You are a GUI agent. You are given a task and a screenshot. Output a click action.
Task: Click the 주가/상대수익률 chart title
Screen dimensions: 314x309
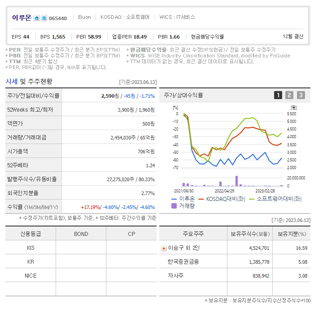pyautogui.click(x=183, y=95)
